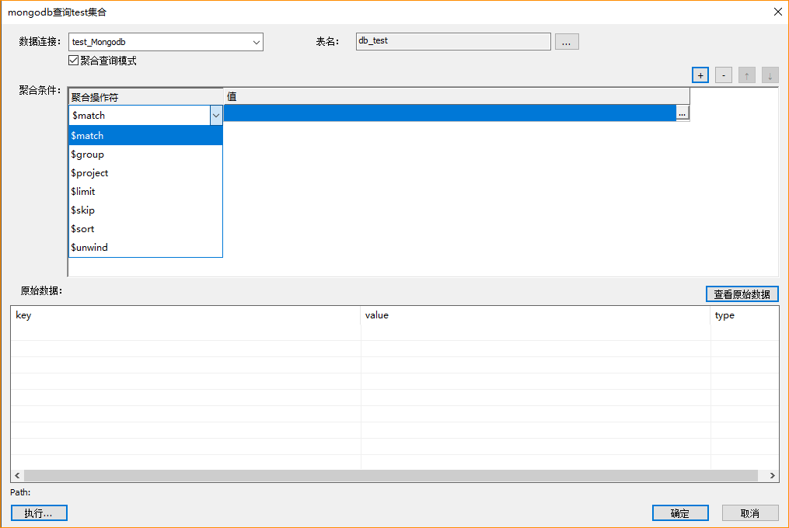Move condition up with the up arrow
Image resolution: width=789 pixels, height=528 pixels.
tap(747, 75)
